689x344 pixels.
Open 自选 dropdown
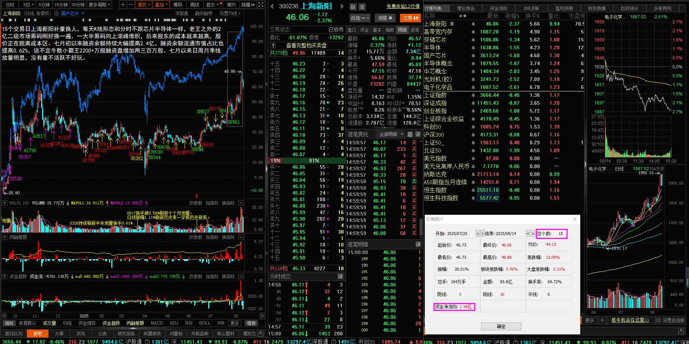tap(360, 18)
